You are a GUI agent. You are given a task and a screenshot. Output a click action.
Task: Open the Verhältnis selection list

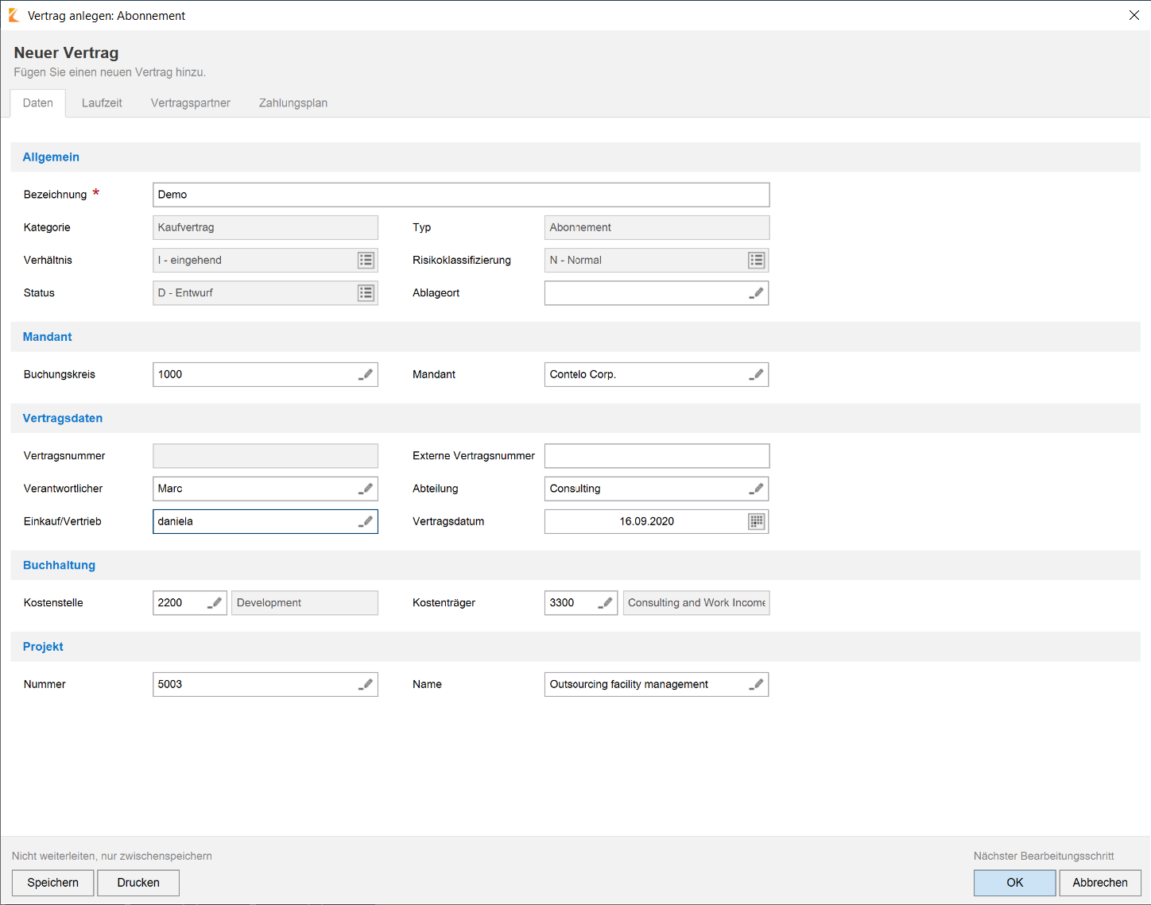[x=366, y=261]
